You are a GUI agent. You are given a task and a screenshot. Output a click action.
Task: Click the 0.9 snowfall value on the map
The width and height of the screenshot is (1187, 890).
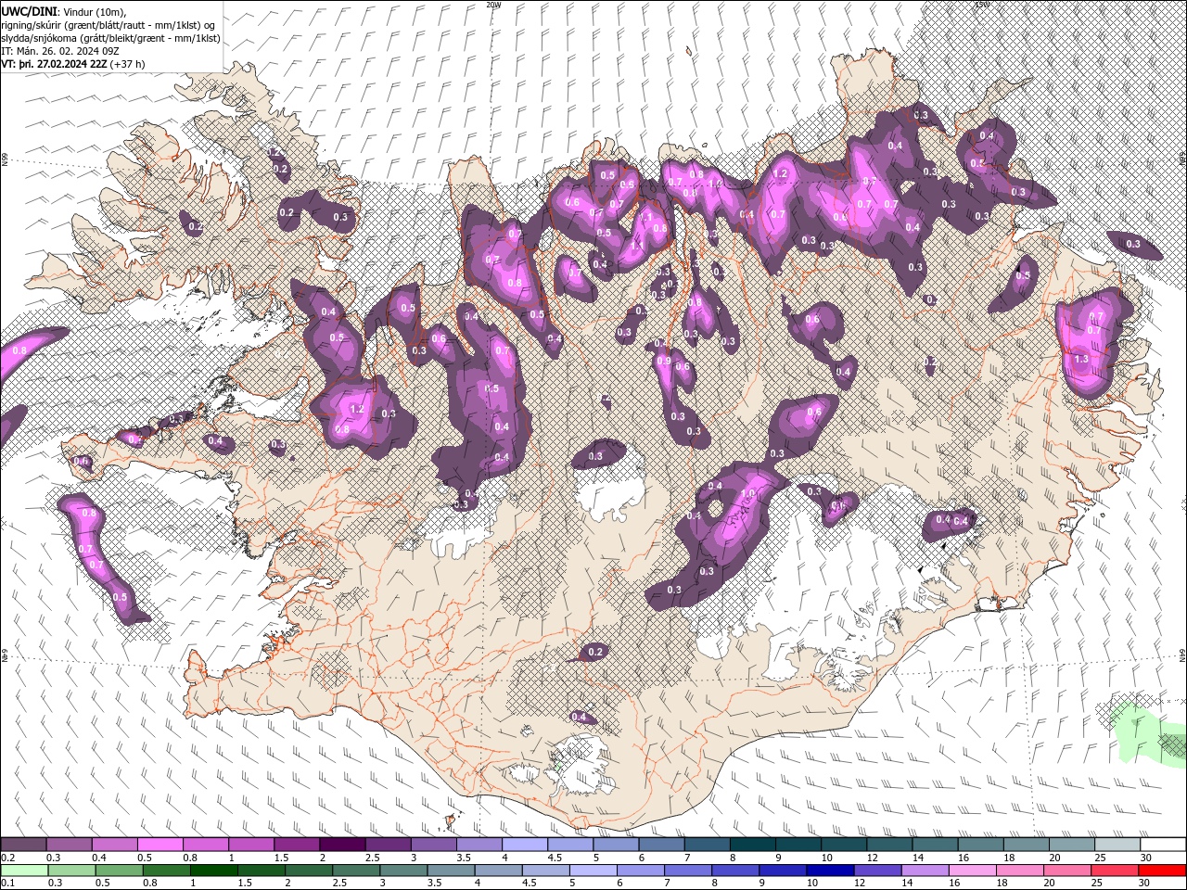pos(664,361)
